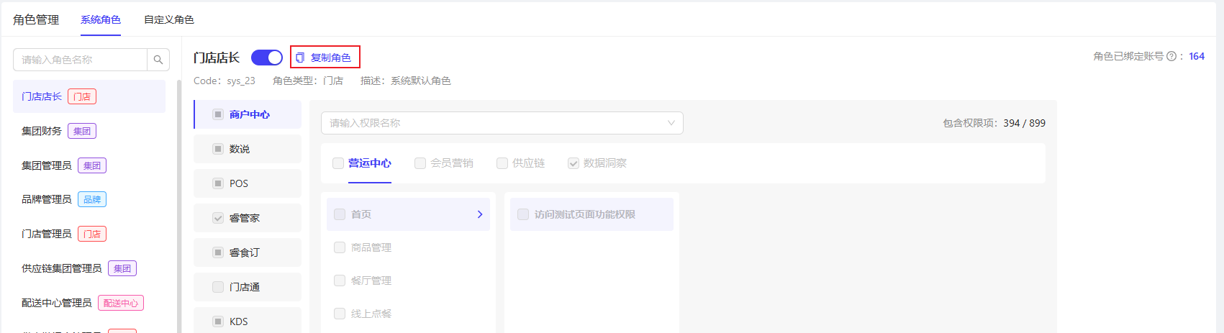Click the search magnifier icon for role name
Image resolution: width=1224 pixels, height=333 pixels.
click(158, 60)
